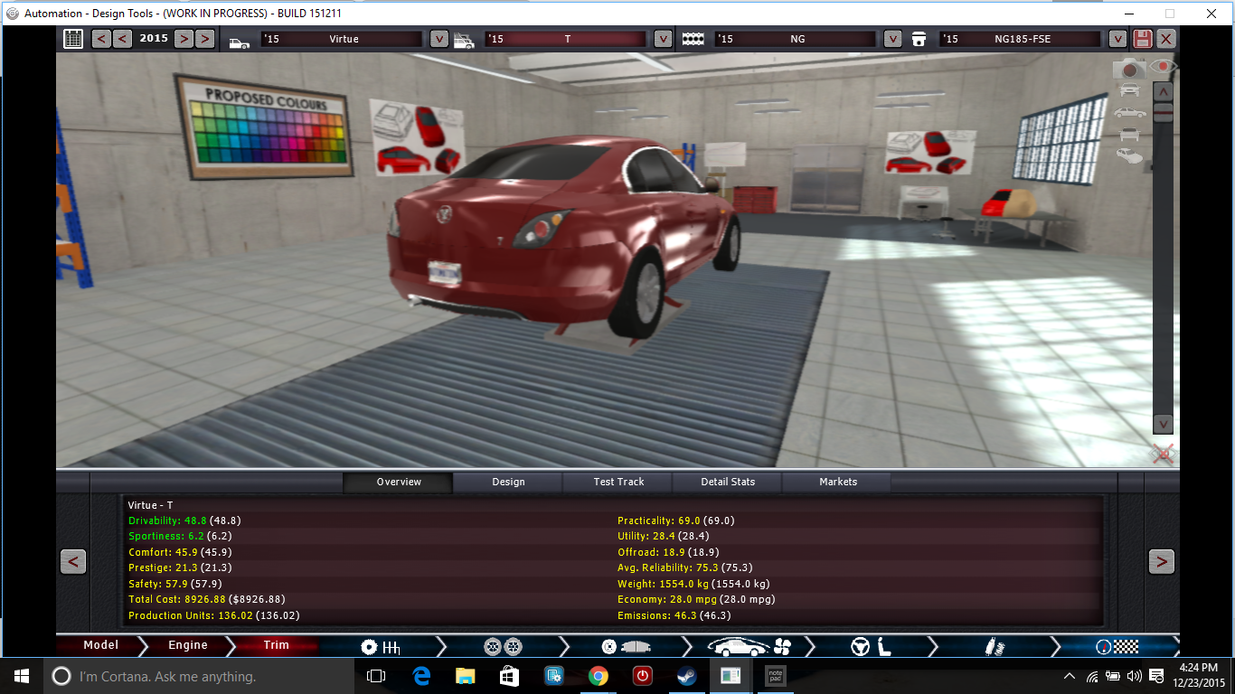Open the brakes section icon
The width and height of the screenshot is (1235, 694).
[625, 646]
